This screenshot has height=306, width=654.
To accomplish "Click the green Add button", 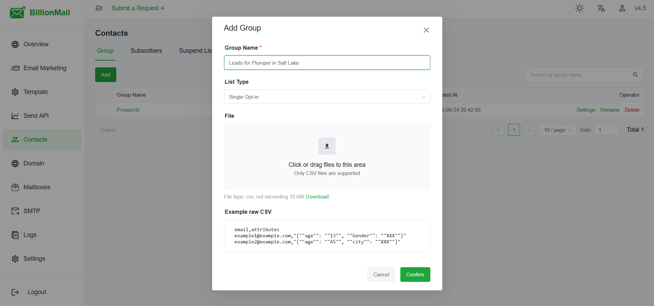I will 106,75.
